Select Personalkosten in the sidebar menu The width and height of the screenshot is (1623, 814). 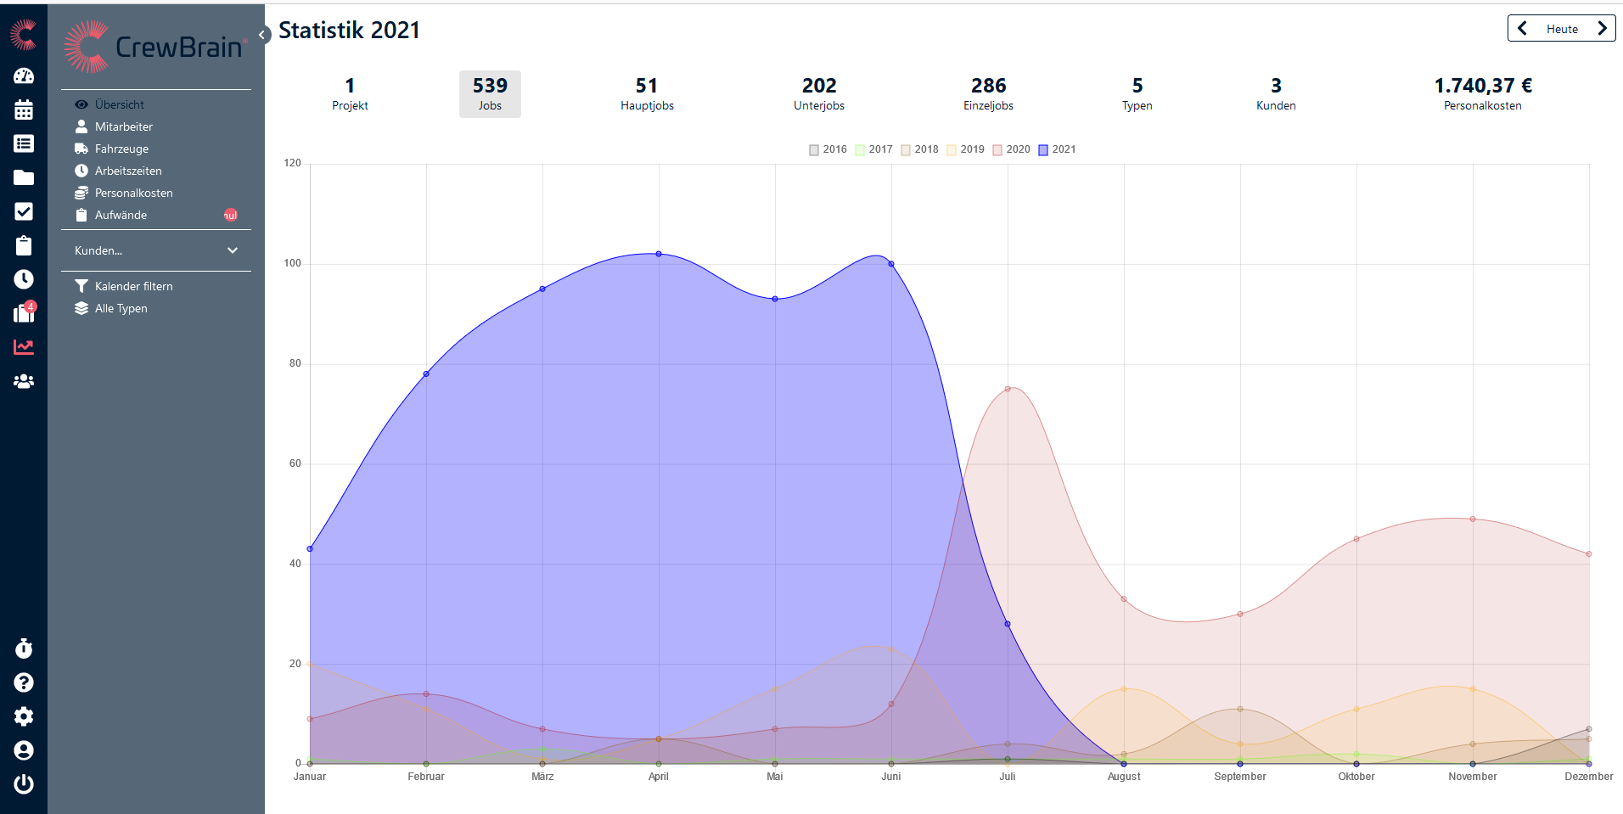[x=133, y=193]
